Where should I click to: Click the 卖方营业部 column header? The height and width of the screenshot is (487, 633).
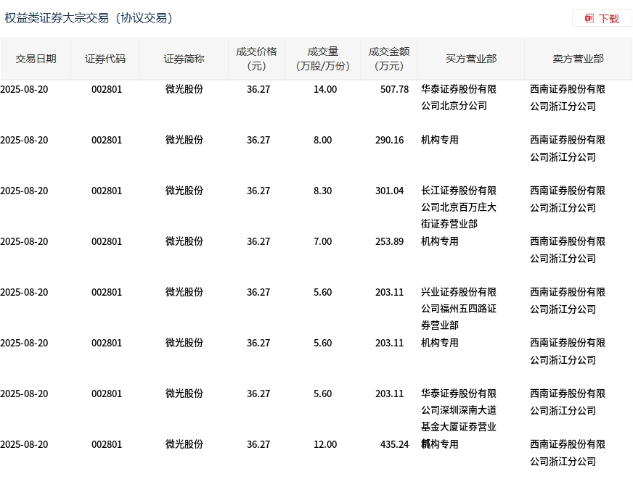(x=578, y=59)
